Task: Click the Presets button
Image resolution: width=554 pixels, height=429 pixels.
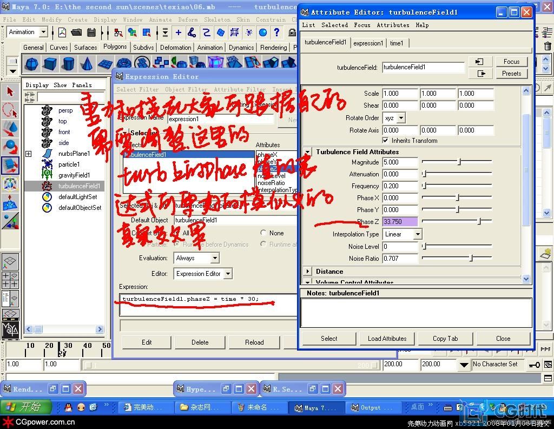Action: coord(511,74)
